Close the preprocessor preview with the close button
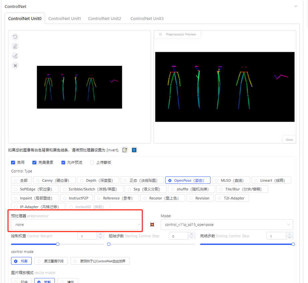 [289, 140]
